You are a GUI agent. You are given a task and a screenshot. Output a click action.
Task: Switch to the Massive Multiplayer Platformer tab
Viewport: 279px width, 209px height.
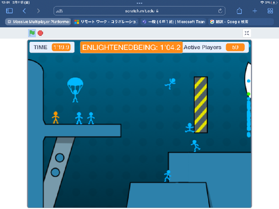coord(38,21)
